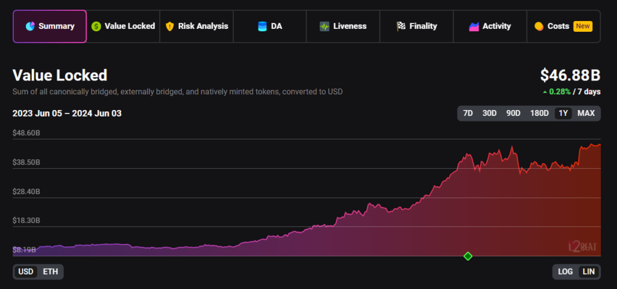This screenshot has height=289, width=617.
Task: Select the 180D range button
Action: 539,114
